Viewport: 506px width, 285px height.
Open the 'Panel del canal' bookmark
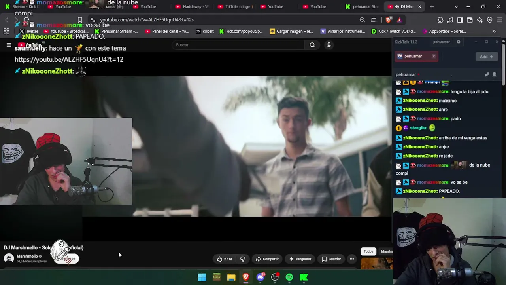click(167, 31)
